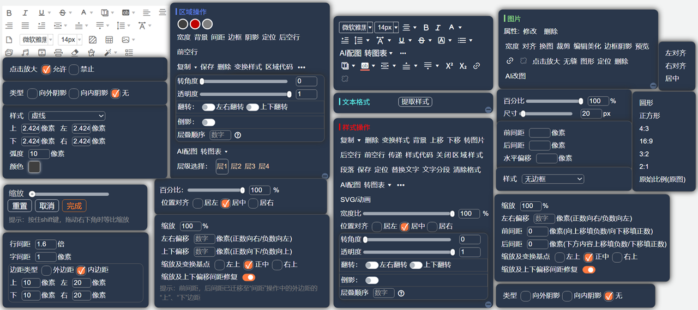This screenshot has height=310, width=698.
Task: Click the red color circle in 区域操作
Action: (195, 24)
